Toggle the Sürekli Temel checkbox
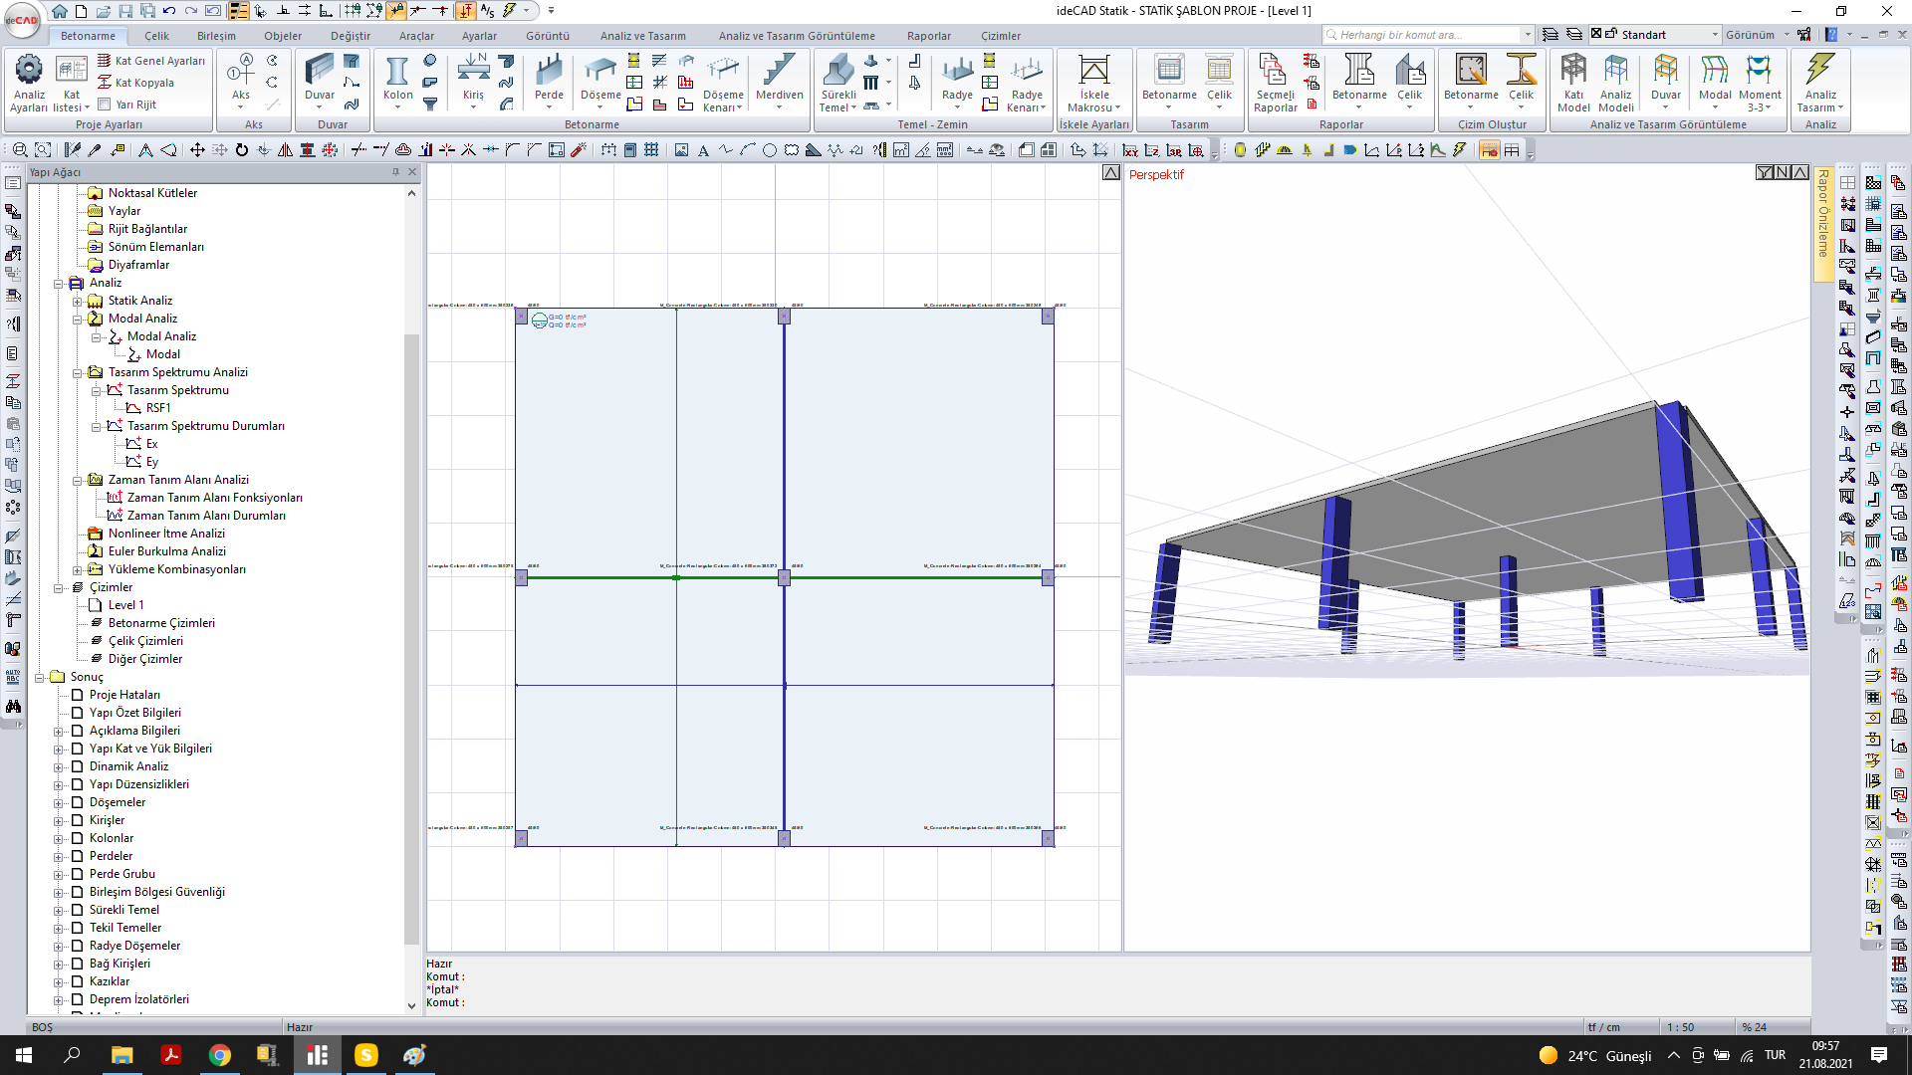The image size is (1912, 1075). coord(77,910)
